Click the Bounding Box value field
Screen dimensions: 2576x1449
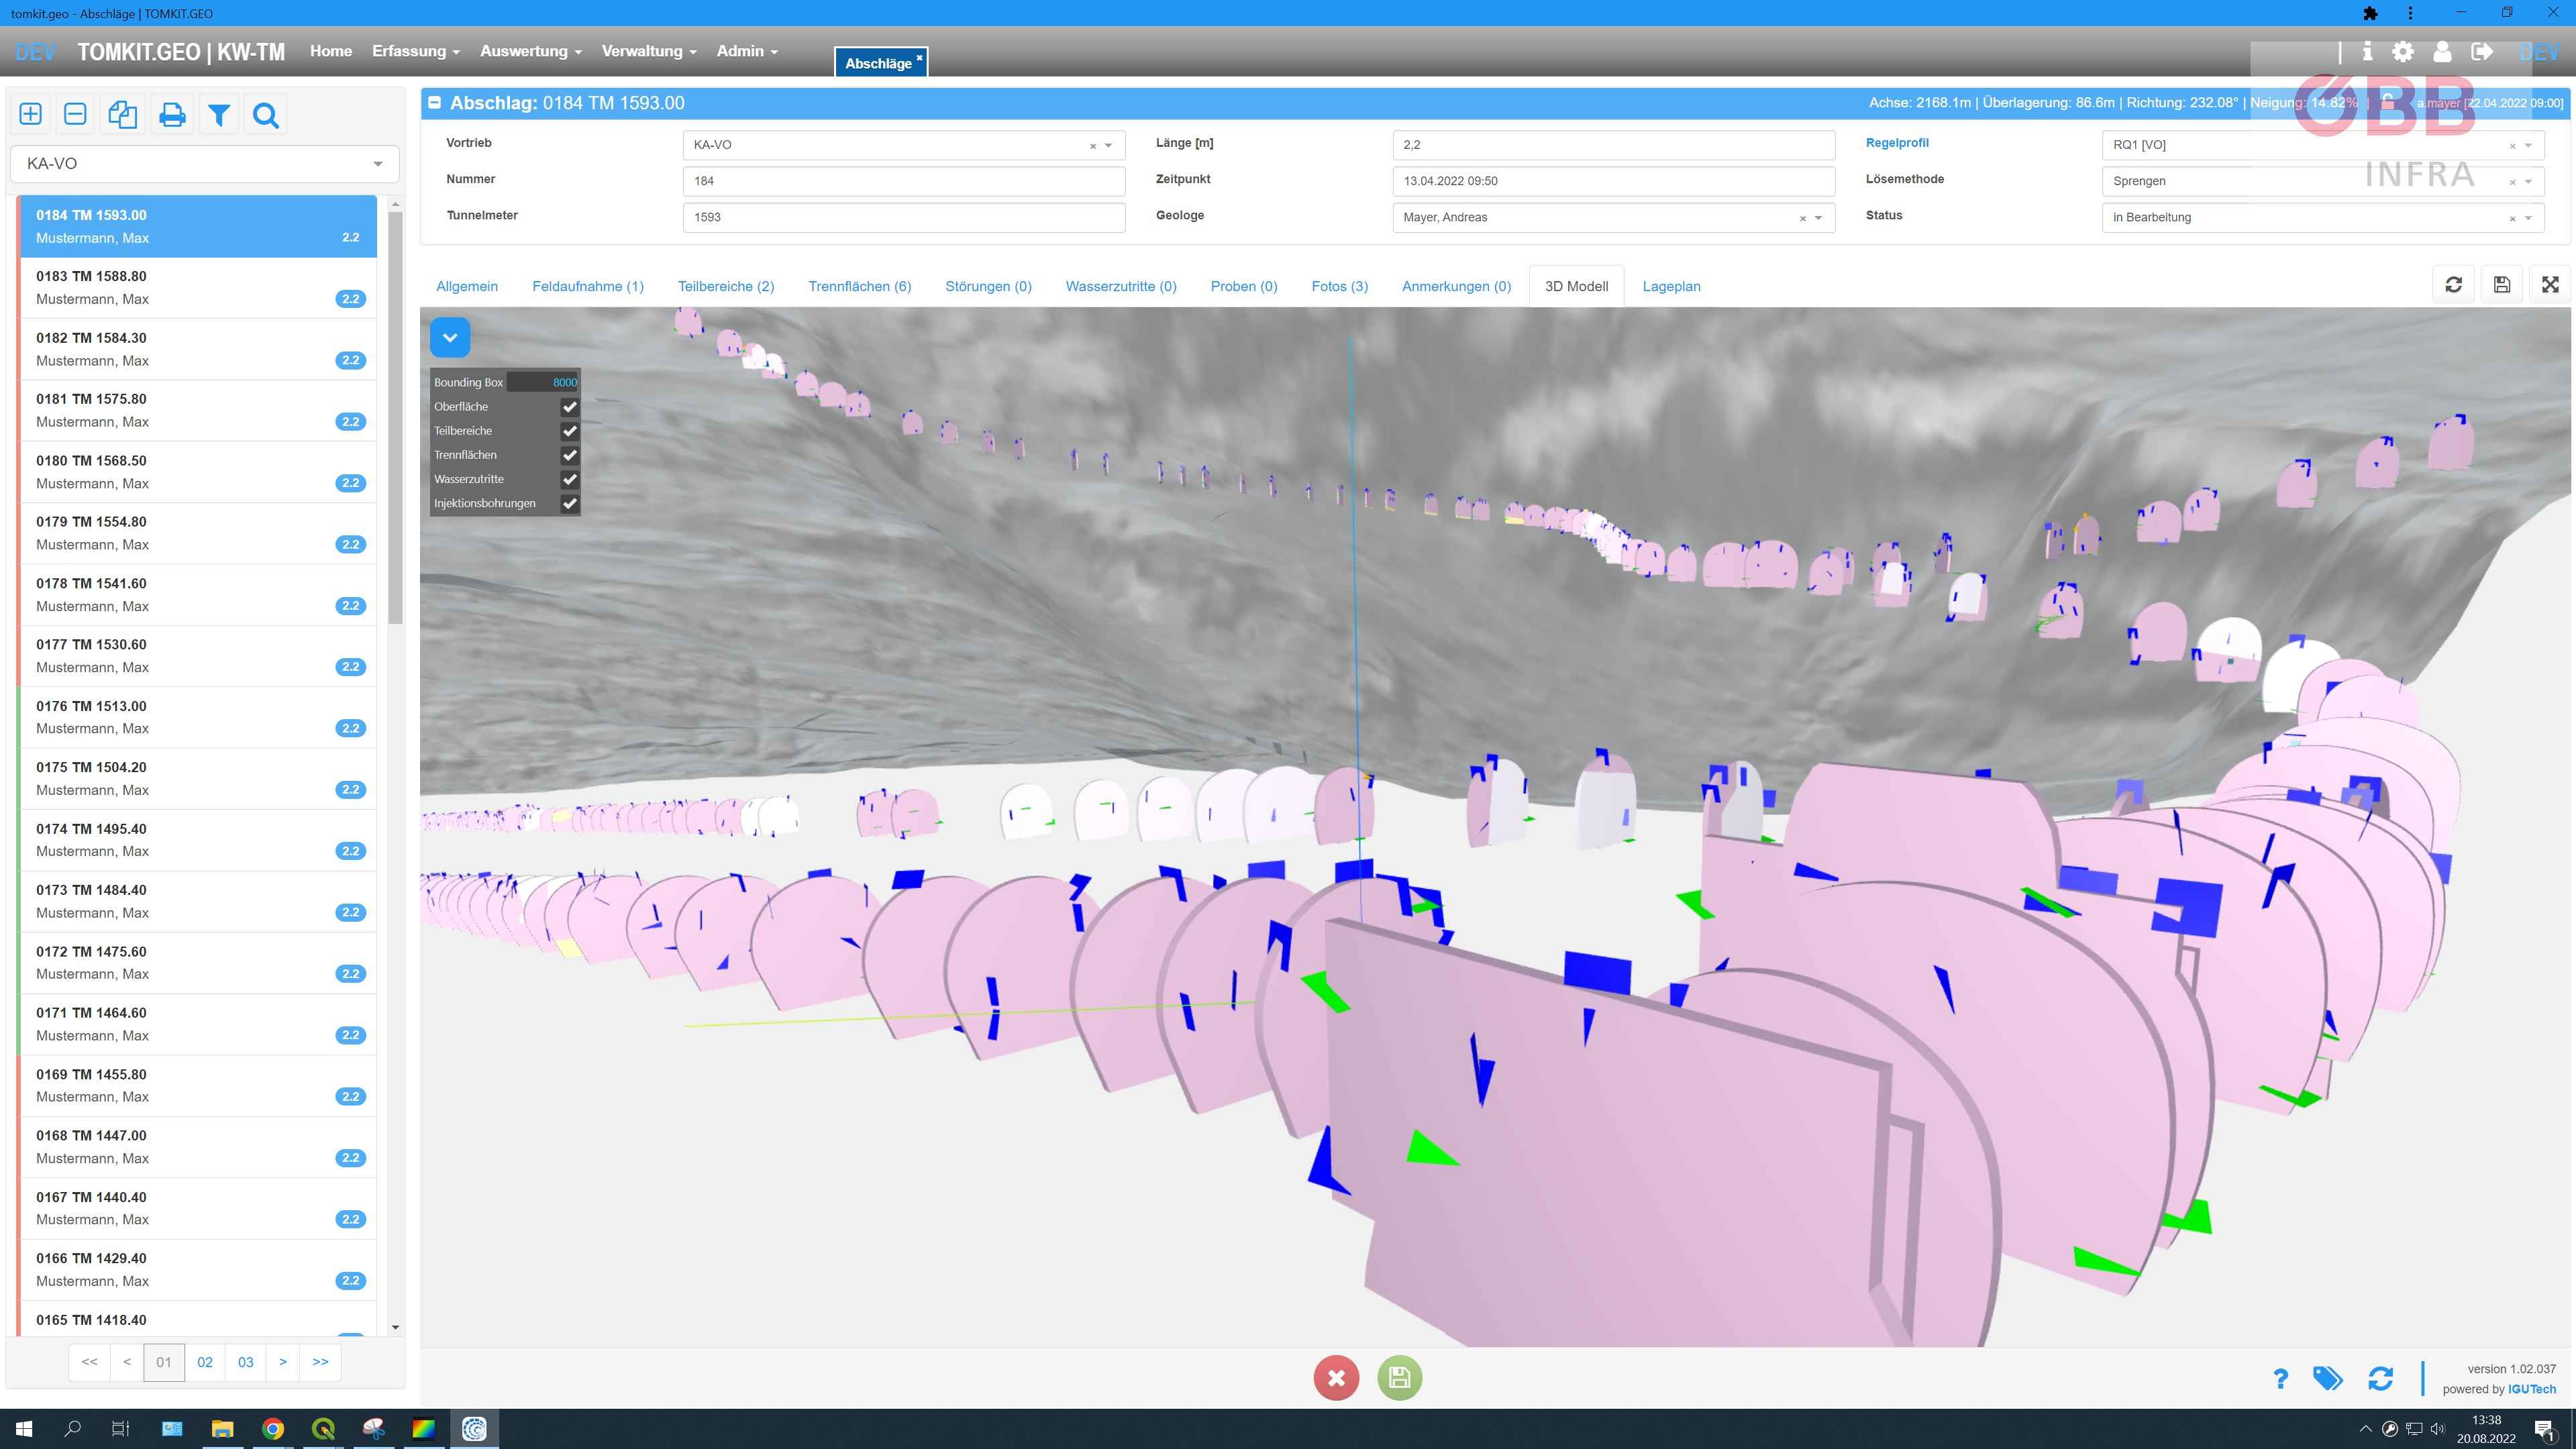coord(543,382)
